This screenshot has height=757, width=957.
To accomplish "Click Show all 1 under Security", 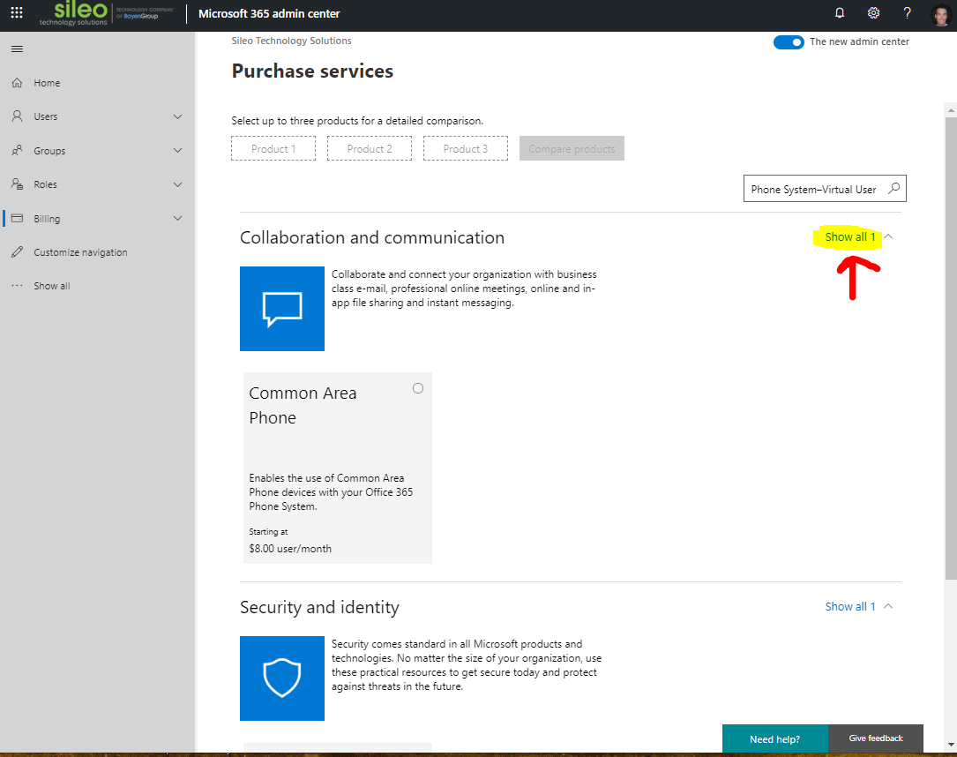I will pyautogui.click(x=850, y=606).
